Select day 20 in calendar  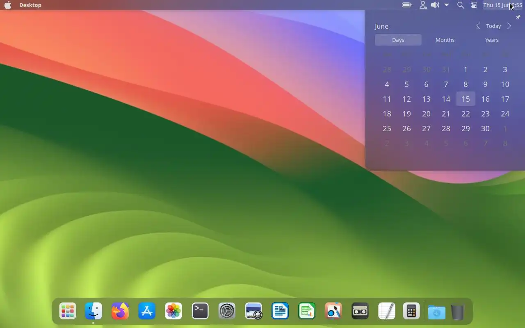426,114
